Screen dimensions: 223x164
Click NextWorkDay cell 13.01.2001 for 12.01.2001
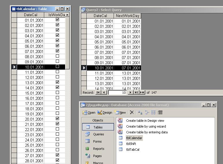128,78
